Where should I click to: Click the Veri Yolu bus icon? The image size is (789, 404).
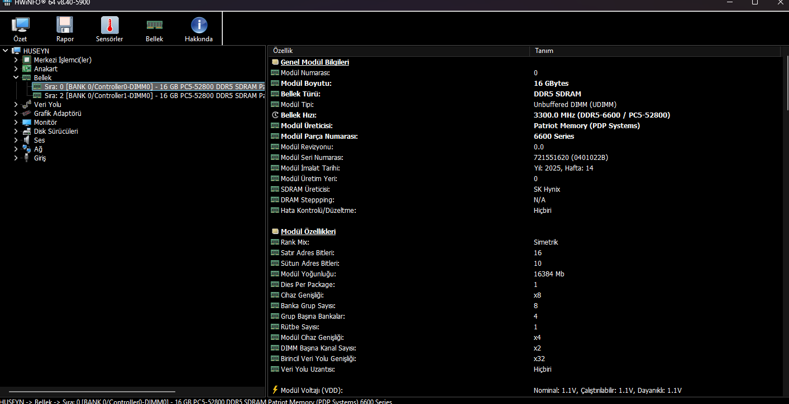click(27, 104)
